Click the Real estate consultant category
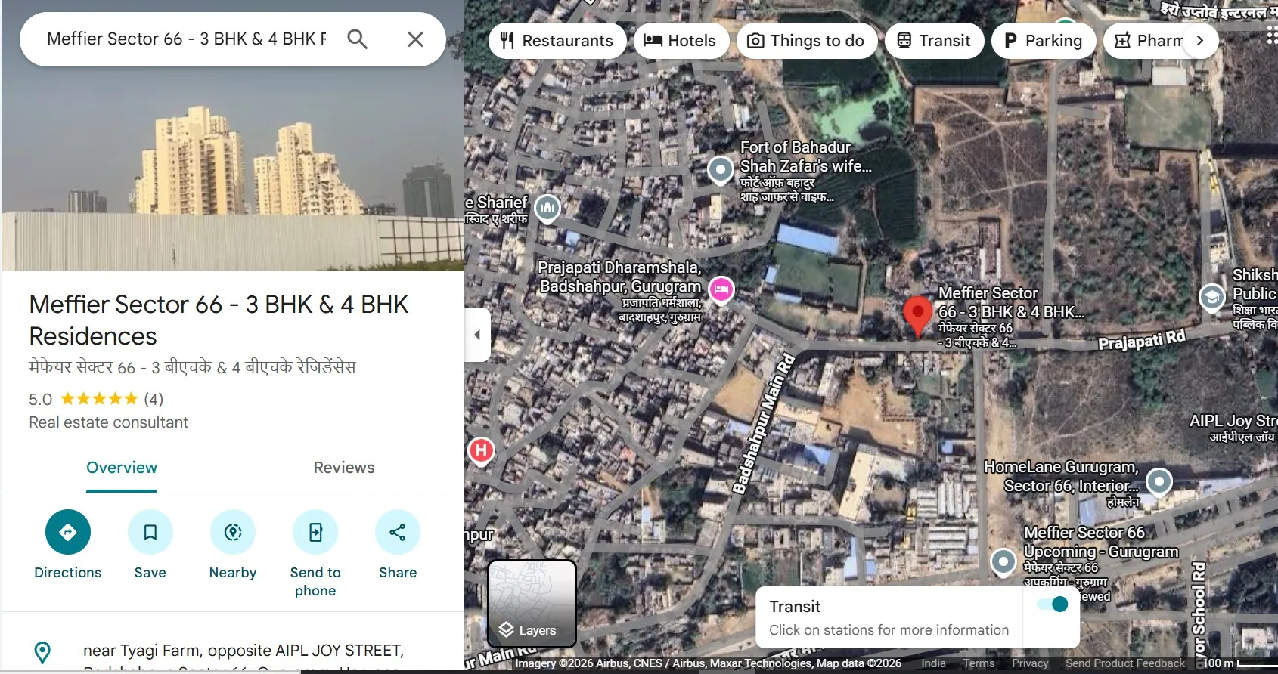This screenshot has width=1278, height=674. click(x=108, y=422)
